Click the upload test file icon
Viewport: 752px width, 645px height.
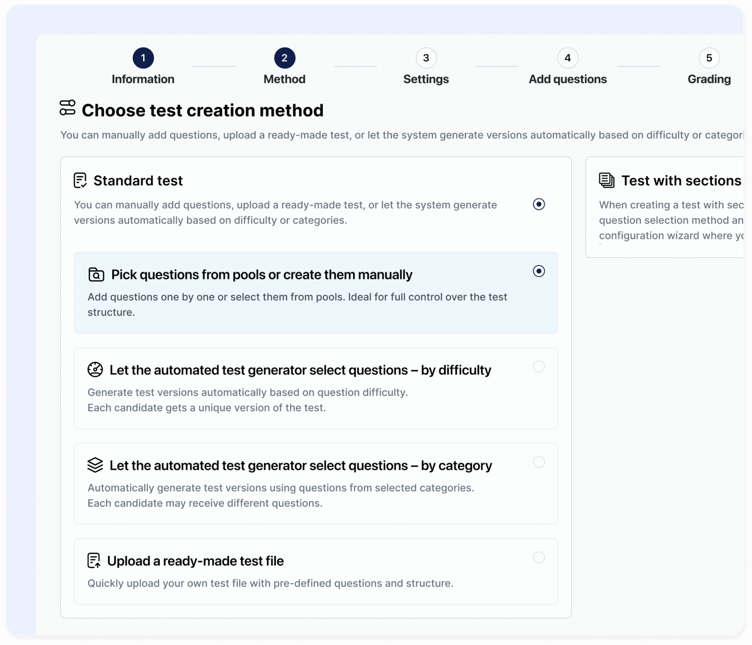tap(94, 560)
